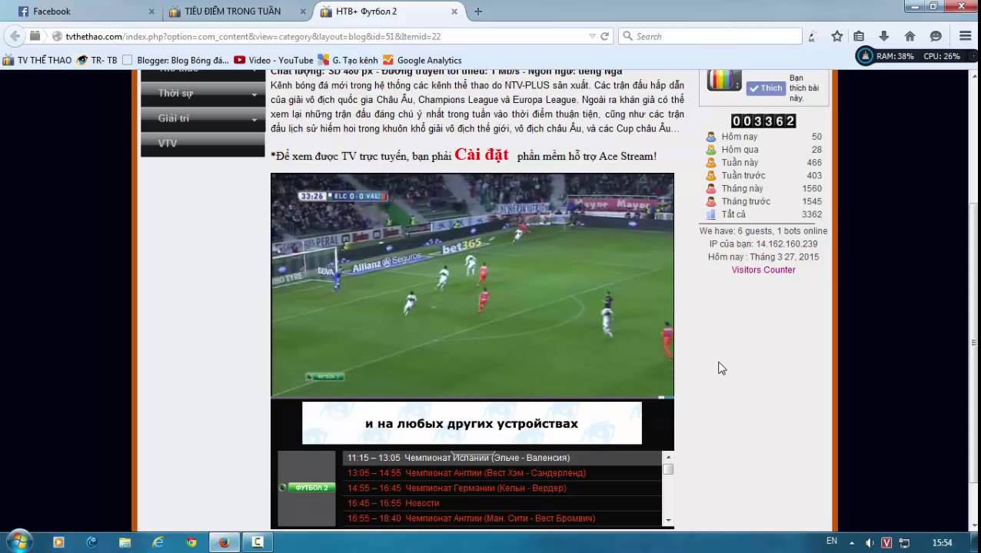
Task: Reload the page with the refresh icon
Action: click(x=605, y=36)
